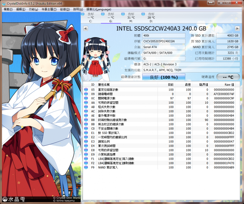Click the 目前 column header
This screenshot has width=244, height=204.
[166, 85]
